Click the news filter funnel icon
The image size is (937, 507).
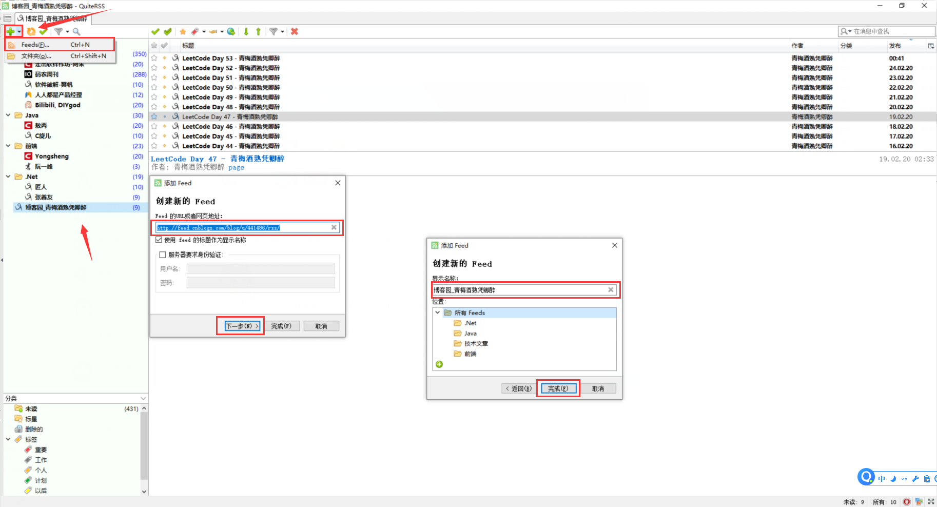(274, 31)
